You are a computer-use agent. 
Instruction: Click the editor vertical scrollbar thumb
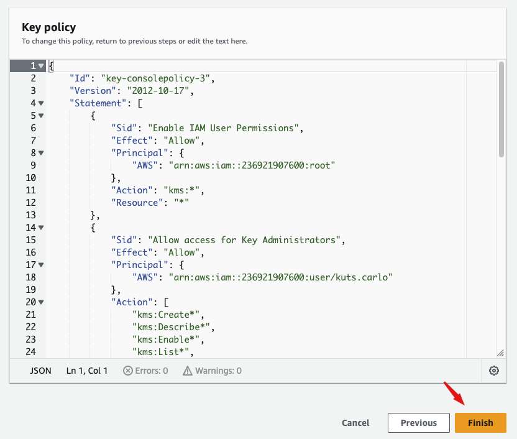coord(501,109)
